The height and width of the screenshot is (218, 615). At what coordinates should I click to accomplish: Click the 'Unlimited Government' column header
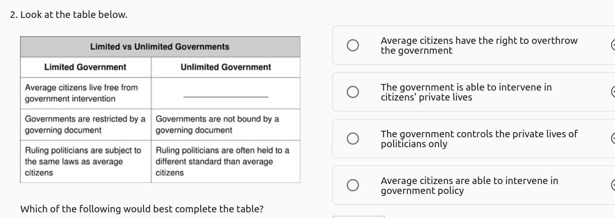point(226,67)
